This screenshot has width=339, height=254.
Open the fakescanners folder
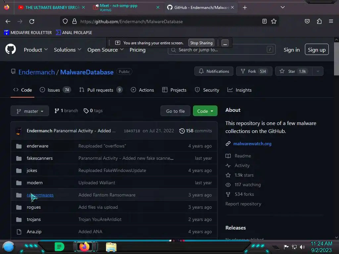click(40, 158)
